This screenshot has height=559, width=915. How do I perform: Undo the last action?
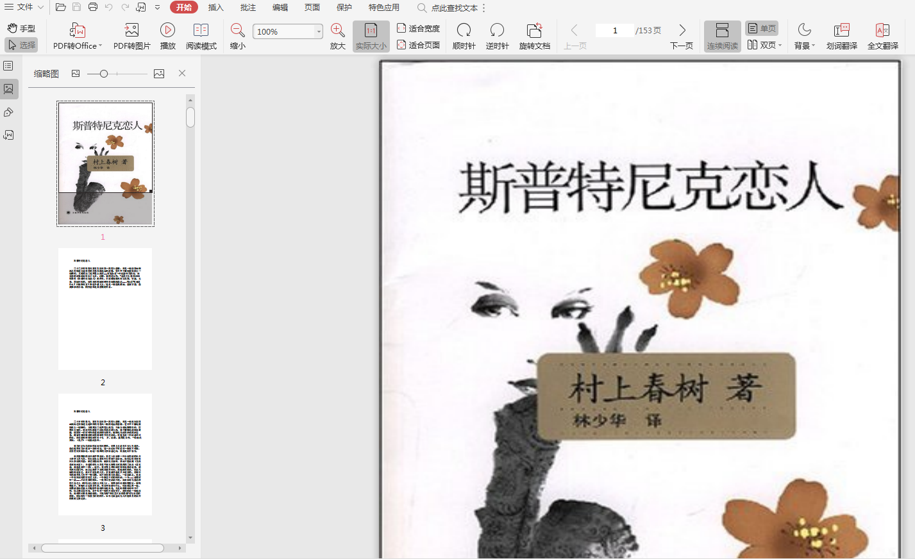[x=109, y=8]
